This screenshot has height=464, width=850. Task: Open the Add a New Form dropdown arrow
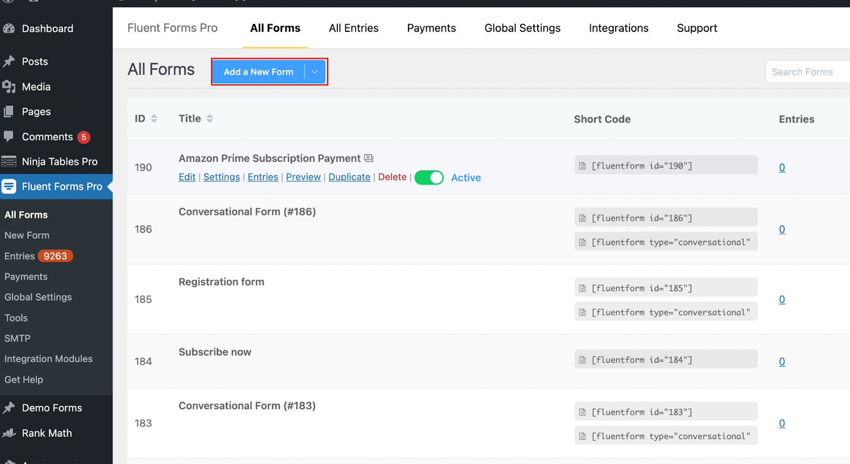pos(314,72)
